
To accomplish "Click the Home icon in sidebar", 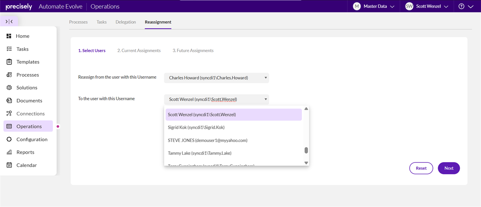I will point(9,36).
